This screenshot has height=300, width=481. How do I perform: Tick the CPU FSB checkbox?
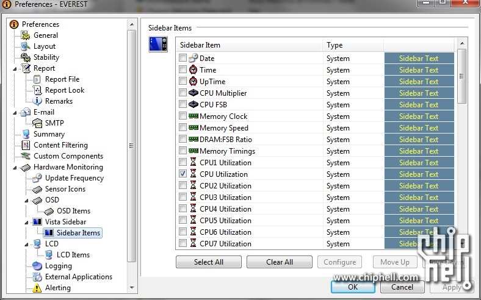(183, 104)
